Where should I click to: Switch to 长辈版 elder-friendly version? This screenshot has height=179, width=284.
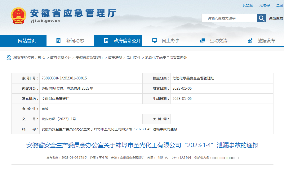click(x=248, y=5)
